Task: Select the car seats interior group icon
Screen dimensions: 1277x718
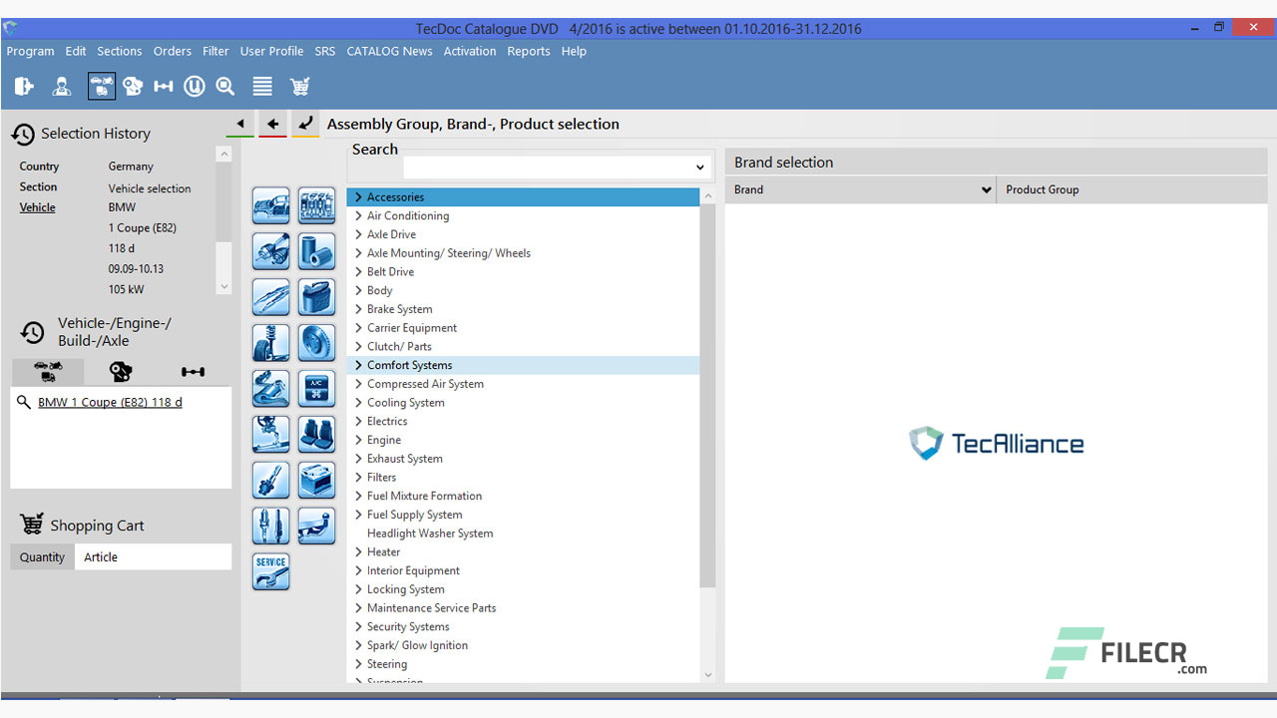Action: [317, 435]
